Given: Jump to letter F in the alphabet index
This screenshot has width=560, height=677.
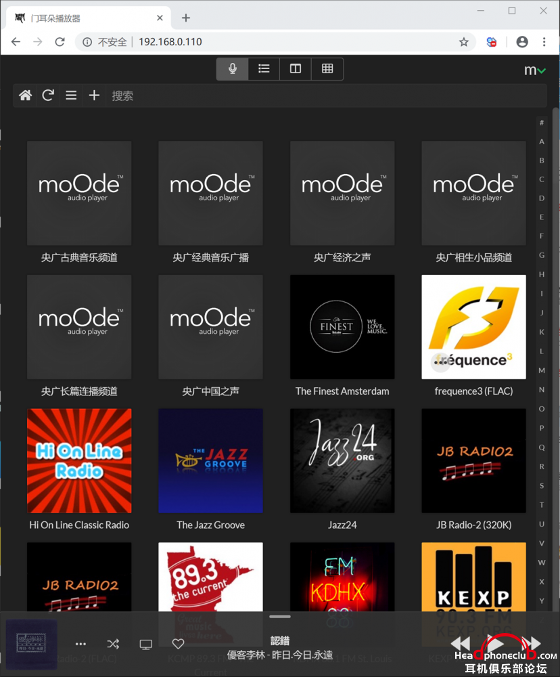Looking at the screenshot, I should coord(542,236).
